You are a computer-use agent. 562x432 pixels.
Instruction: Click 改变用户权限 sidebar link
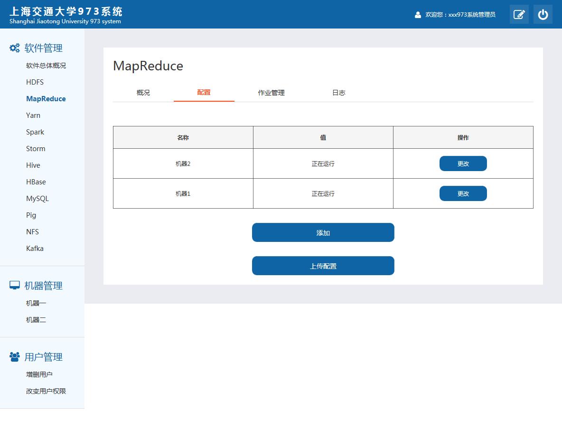coord(46,391)
